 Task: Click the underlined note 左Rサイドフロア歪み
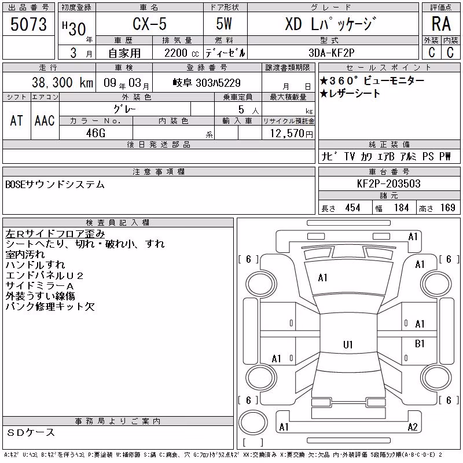(55, 234)
